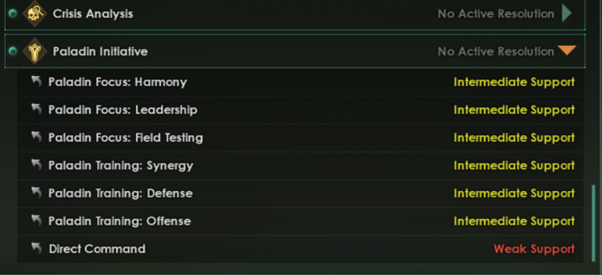Expand the Crisis Analysis category arrow
The width and height of the screenshot is (602, 275).
(x=567, y=14)
